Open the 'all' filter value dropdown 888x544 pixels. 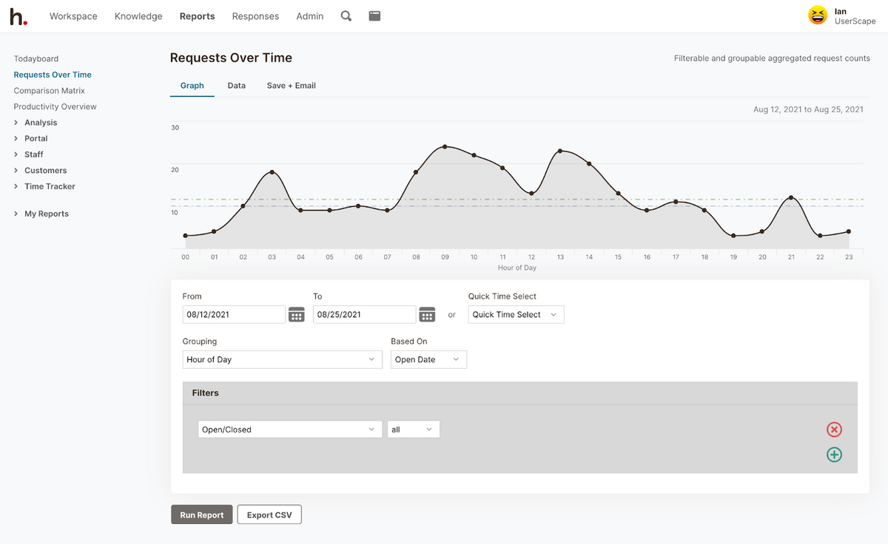coord(414,429)
